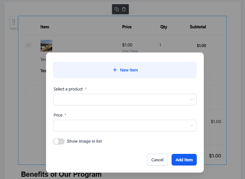Click the Cancel button
Image resolution: width=245 pixels, height=179 pixels.
coord(157,160)
